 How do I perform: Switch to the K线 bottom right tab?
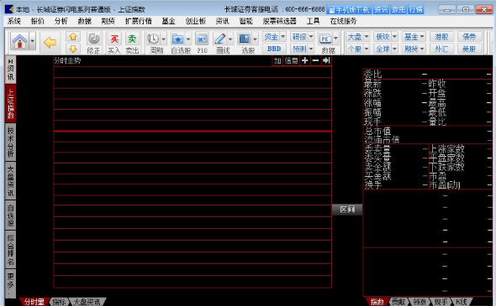(462, 302)
